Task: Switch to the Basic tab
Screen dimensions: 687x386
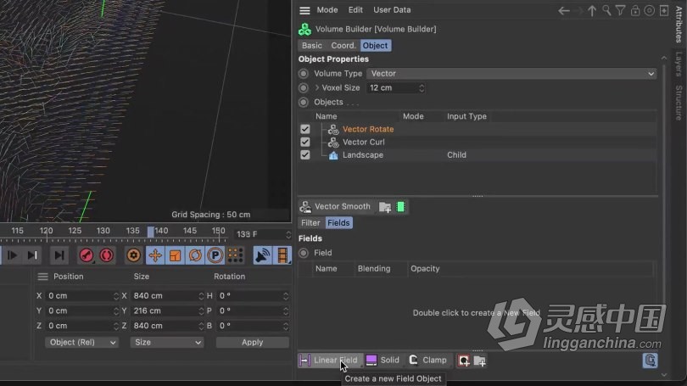Action: tap(312, 46)
